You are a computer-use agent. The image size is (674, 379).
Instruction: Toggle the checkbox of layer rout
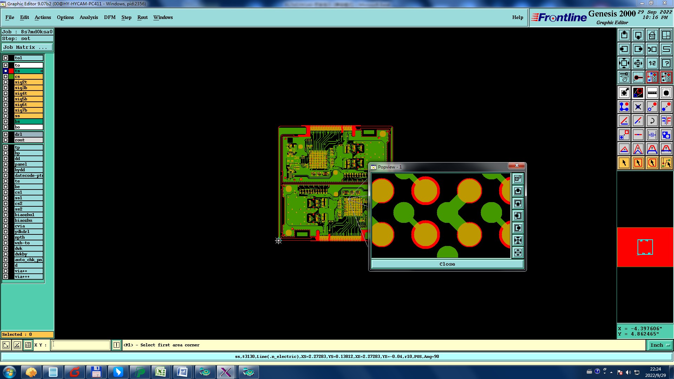point(6,140)
